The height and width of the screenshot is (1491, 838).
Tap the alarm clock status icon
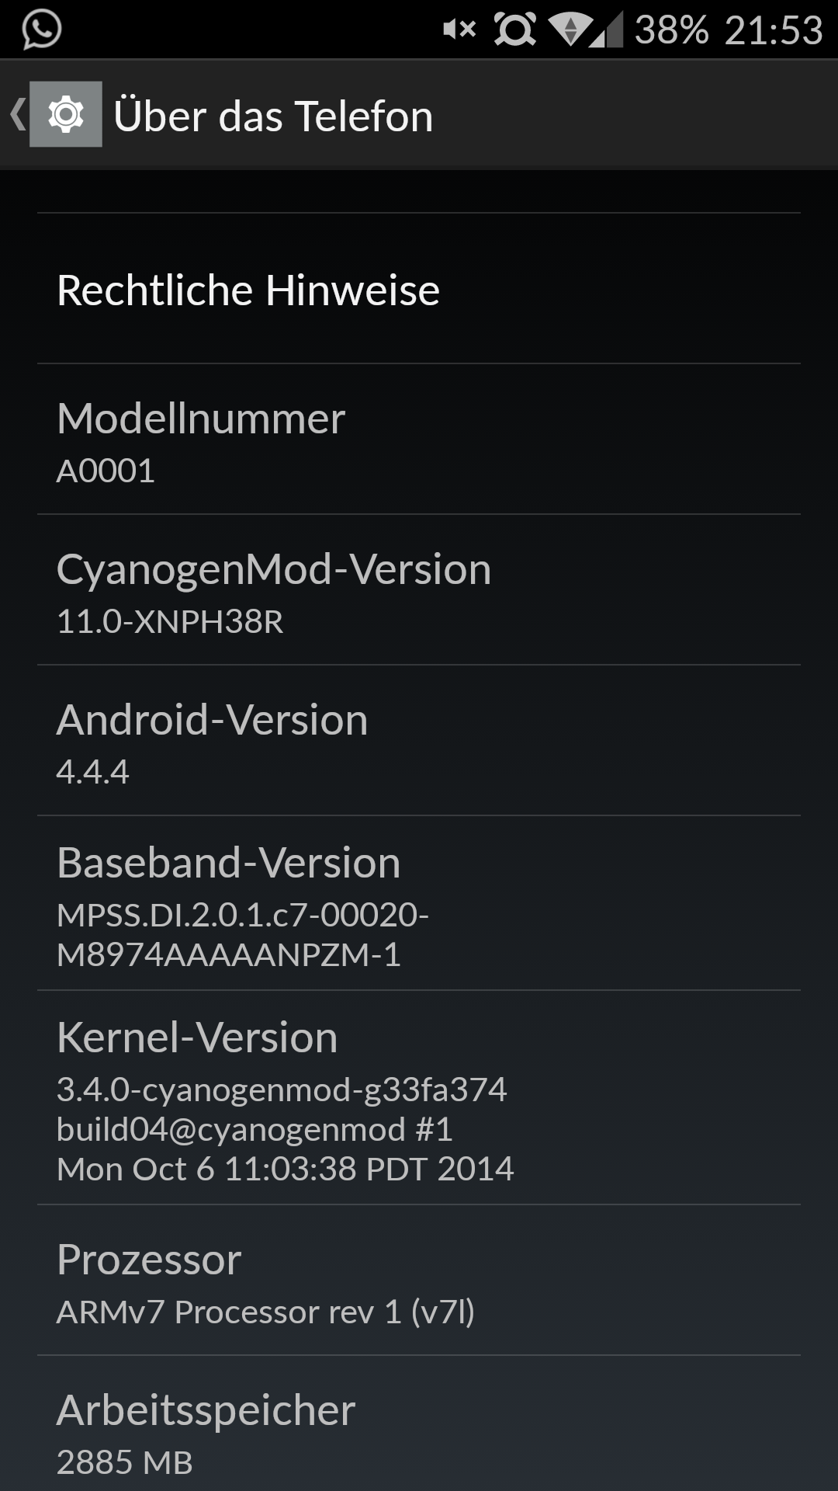pyautogui.click(x=514, y=30)
